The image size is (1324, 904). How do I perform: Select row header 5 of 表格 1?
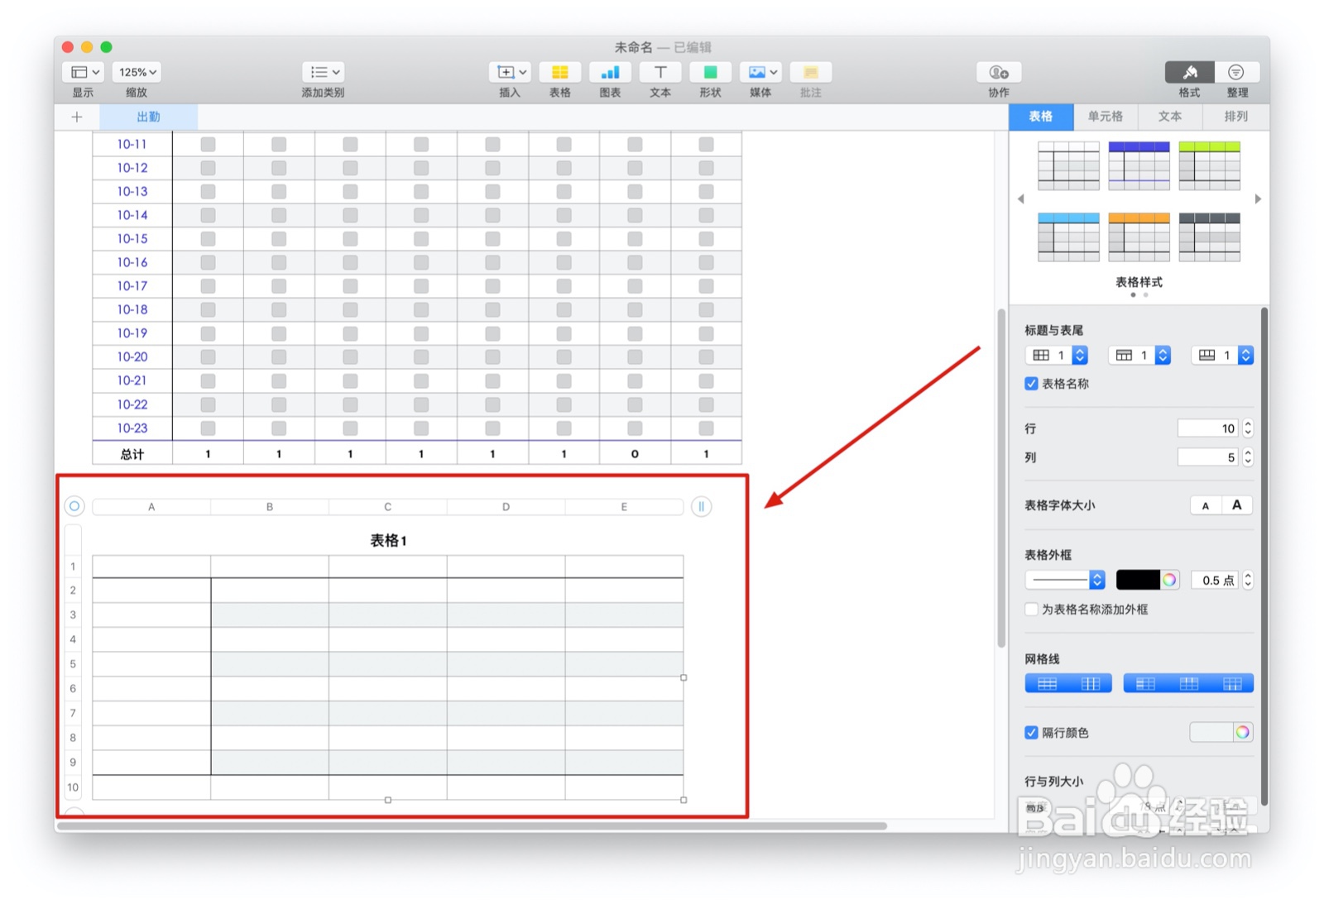point(73,664)
